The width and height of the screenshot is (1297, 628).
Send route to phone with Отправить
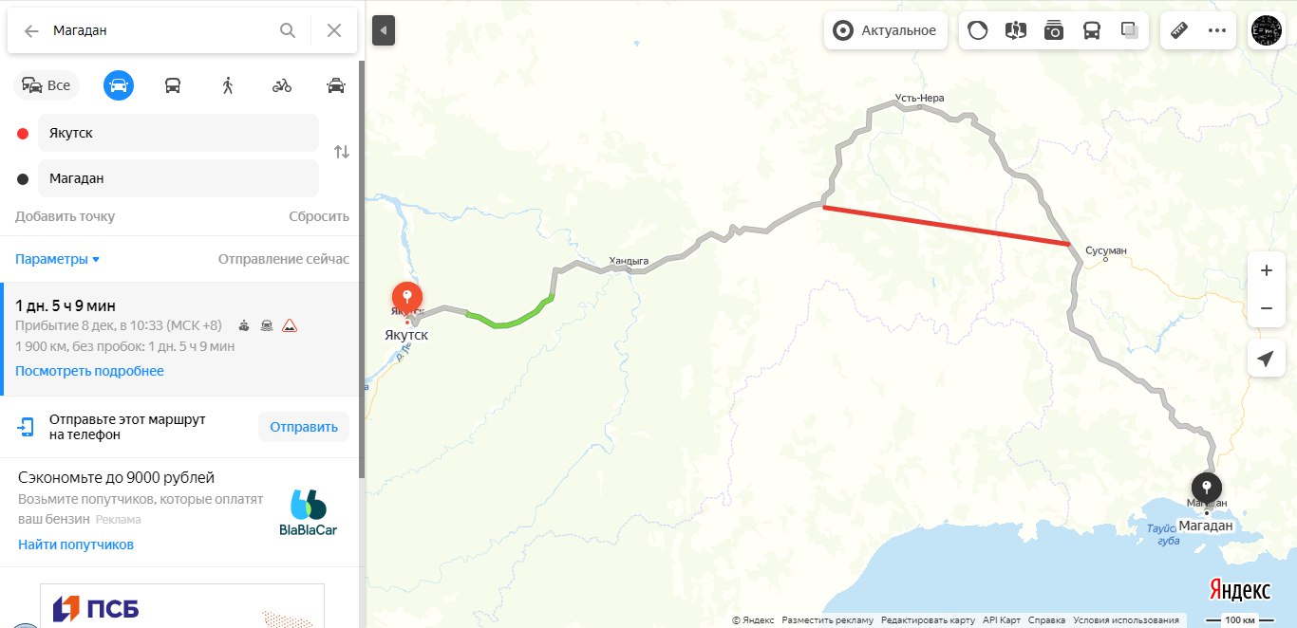click(x=304, y=427)
